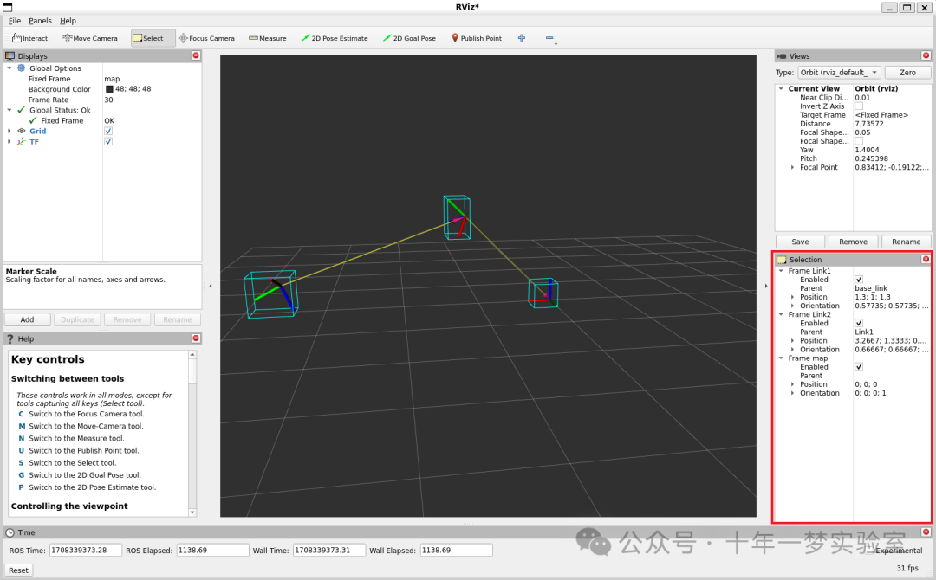Open the Panels menu
Screen dimensions: 936x580
[x=40, y=20]
